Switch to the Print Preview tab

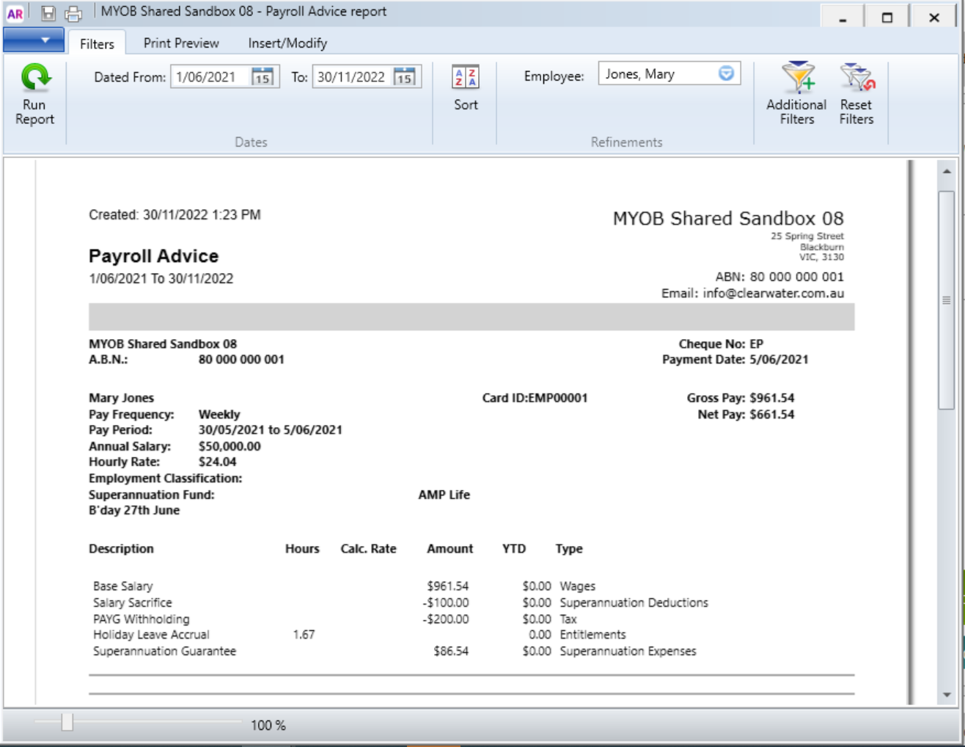pos(180,43)
